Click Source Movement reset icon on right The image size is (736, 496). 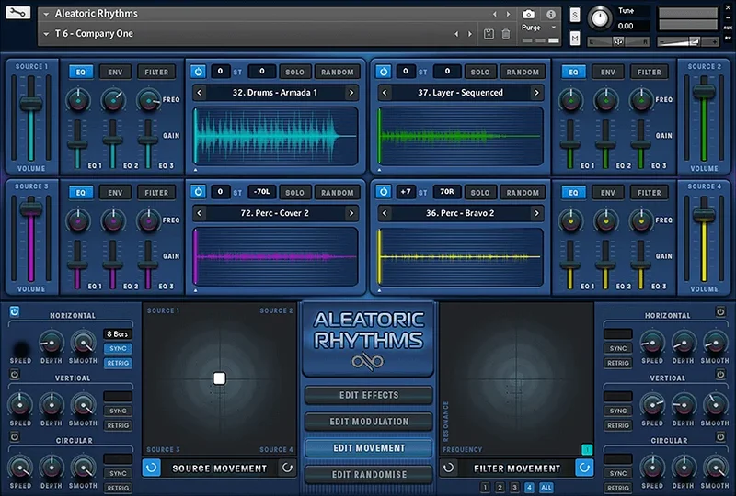[287, 468]
